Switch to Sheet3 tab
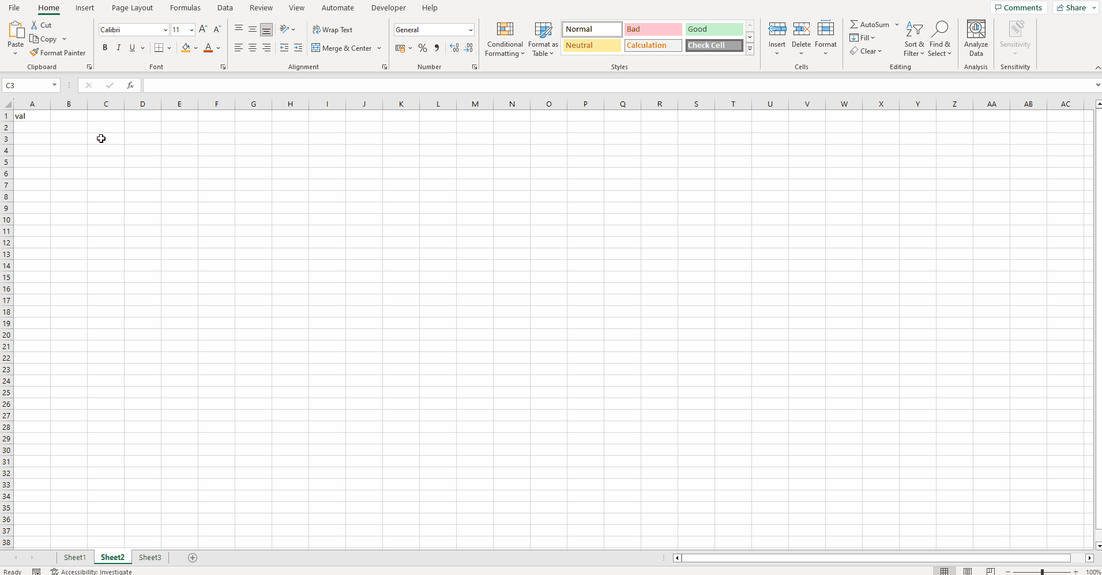This screenshot has width=1102, height=575. coord(150,557)
